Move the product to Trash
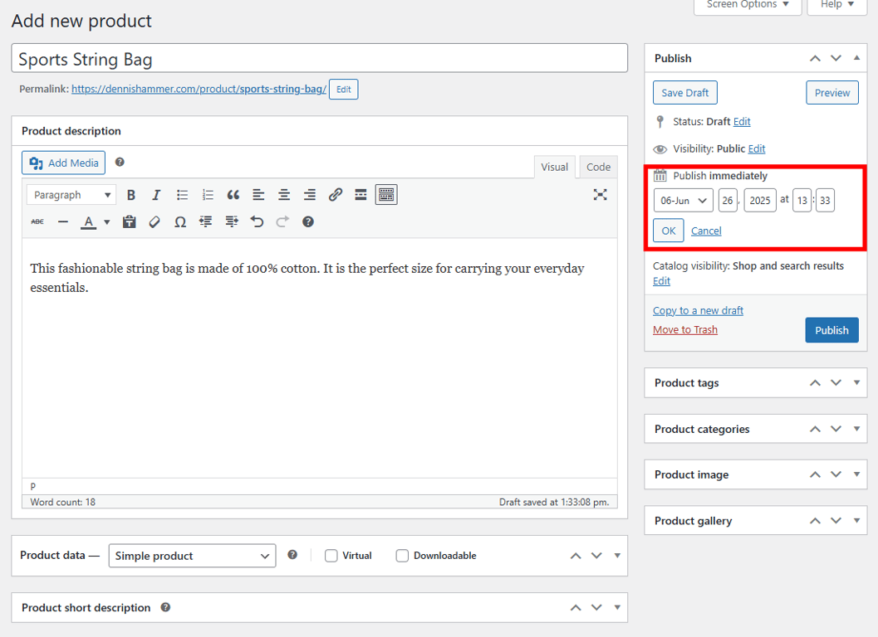The width and height of the screenshot is (878, 637). point(684,329)
